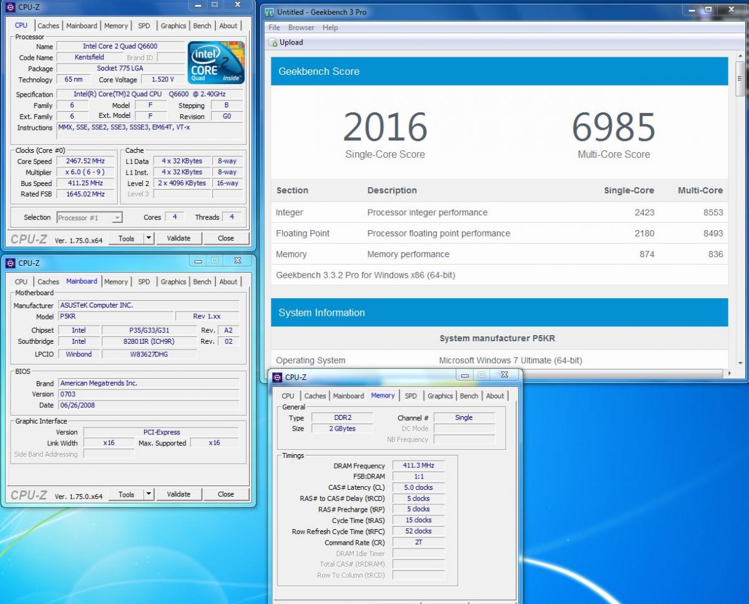Click the memory type DDR2 field

coord(341,418)
